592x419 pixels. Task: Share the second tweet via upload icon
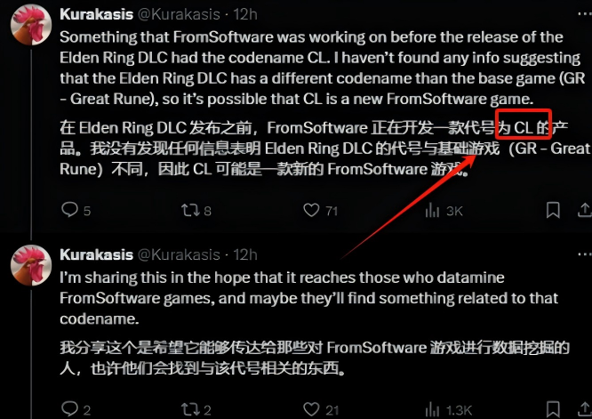585,409
